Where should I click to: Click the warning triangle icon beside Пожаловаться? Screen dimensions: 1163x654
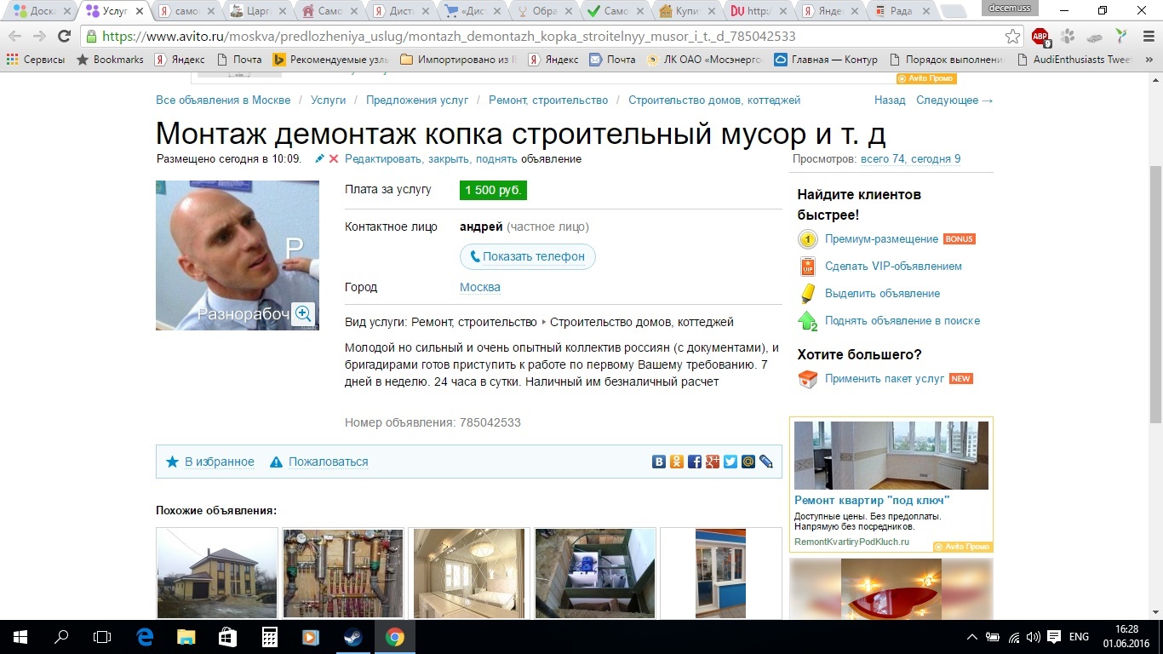pyautogui.click(x=276, y=462)
